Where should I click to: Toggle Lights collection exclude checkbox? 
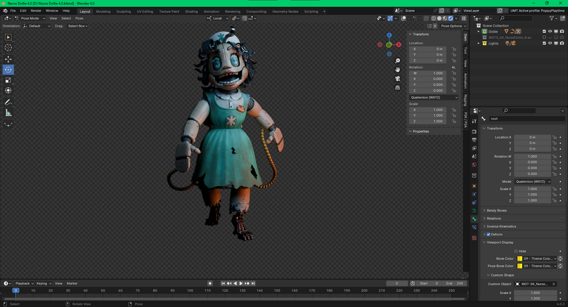(x=544, y=43)
